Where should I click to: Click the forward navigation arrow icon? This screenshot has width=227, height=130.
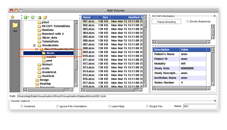(33, 17)
